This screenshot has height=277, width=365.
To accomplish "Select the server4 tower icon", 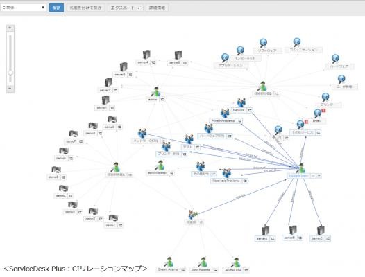I will [146, 55].
